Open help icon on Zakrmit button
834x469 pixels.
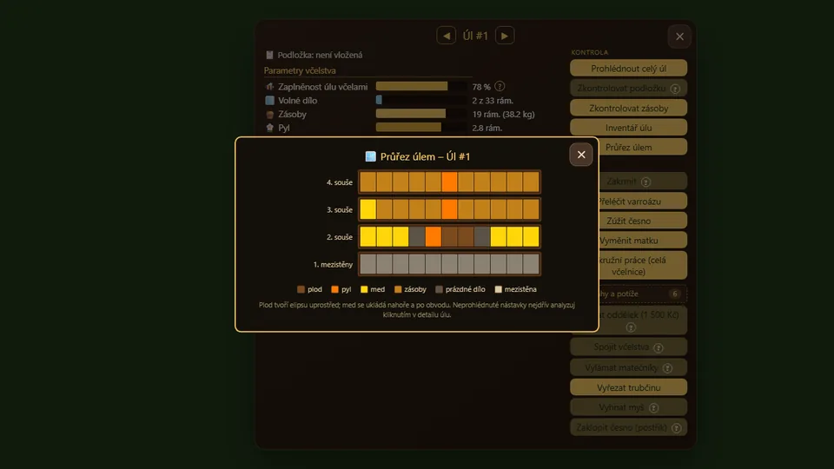pyautogui.click(x=645, y=182)
